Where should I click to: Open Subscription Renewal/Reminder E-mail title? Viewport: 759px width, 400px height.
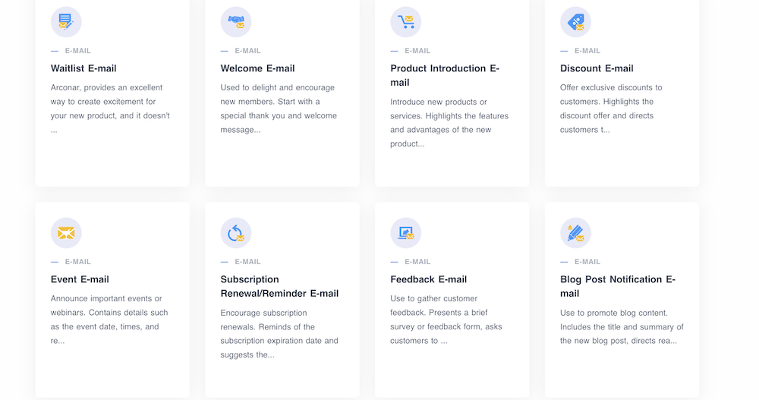(279, 286)
